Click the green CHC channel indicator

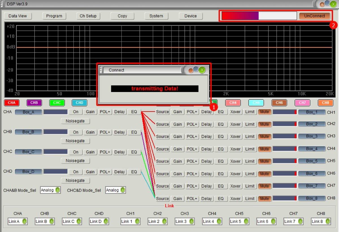tap(57, 103)
